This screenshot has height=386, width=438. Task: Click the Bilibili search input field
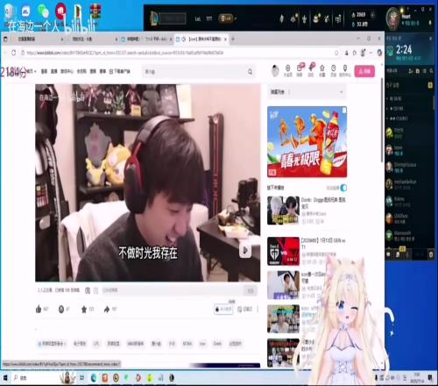[x=195, y=72]
